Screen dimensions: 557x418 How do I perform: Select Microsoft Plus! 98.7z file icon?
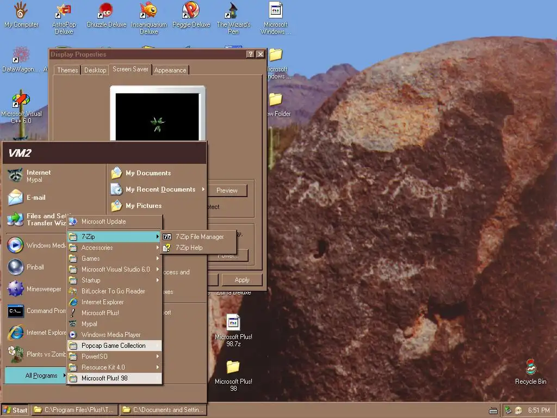tap(233, 330)
